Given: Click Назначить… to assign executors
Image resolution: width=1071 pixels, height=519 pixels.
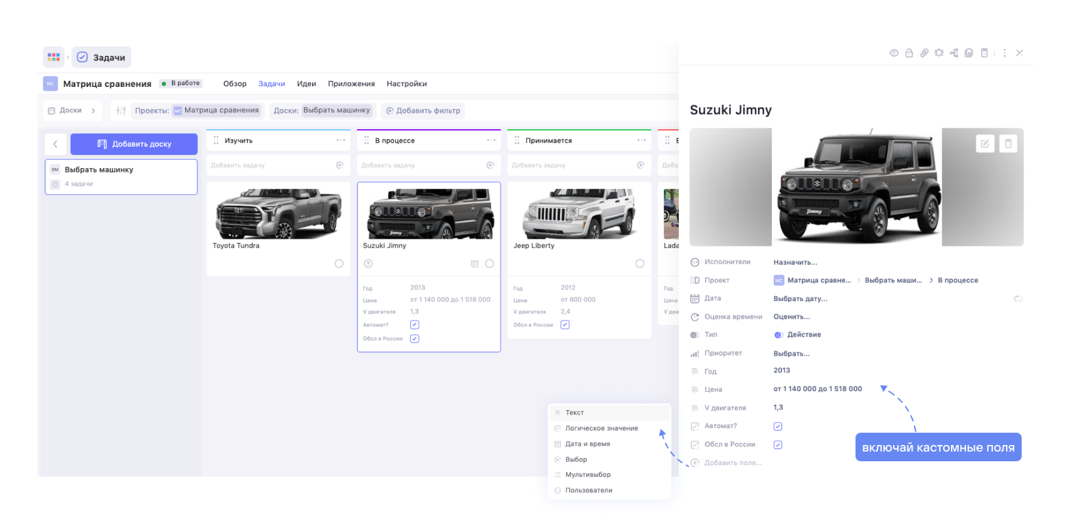Looking at the screenshot, I should pyautogui.click(x=795, y=262).
